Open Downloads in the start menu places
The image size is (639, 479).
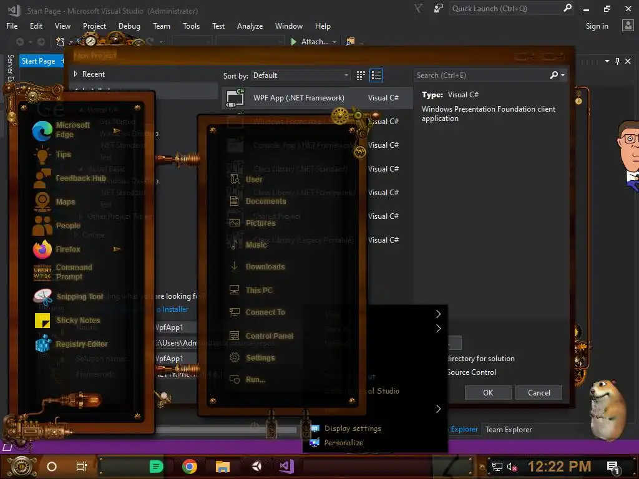click(x=256, y=267)
